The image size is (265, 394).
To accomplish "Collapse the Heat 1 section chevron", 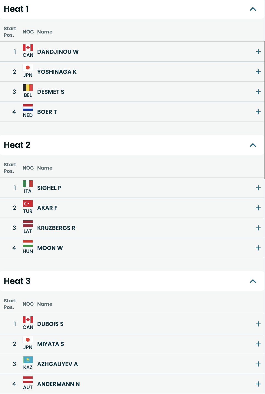I will pyautogui.click(x=253, y=9).
